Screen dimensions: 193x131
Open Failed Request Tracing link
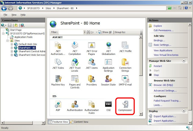point(167,101)
